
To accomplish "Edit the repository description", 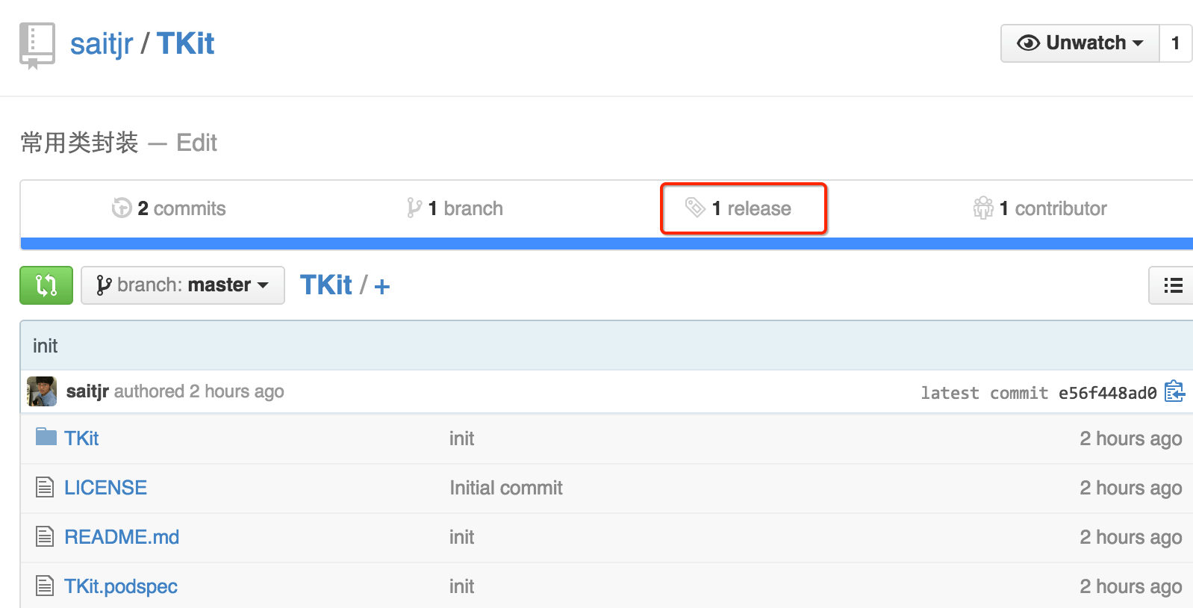I will pyautogui.click(x=196, y=143).
